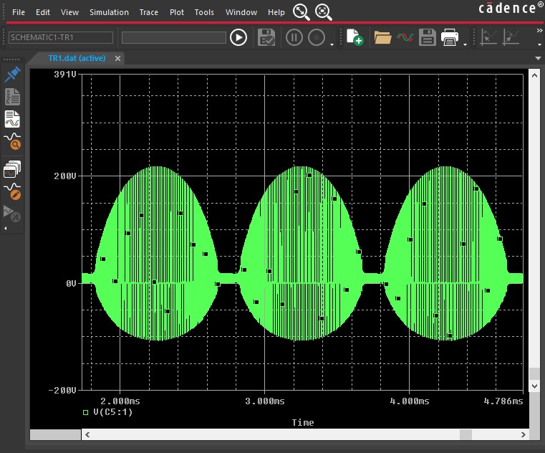Click the vertical scrollbar thumb
The height and width of the screenshot is (453, 545).
coord(534,374)
